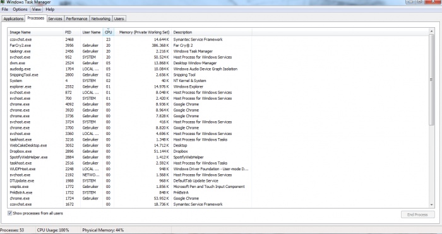Screen dimensions: 442x234
Task: Select svchost.exe with PID 3724
Action: coord(129,122)
